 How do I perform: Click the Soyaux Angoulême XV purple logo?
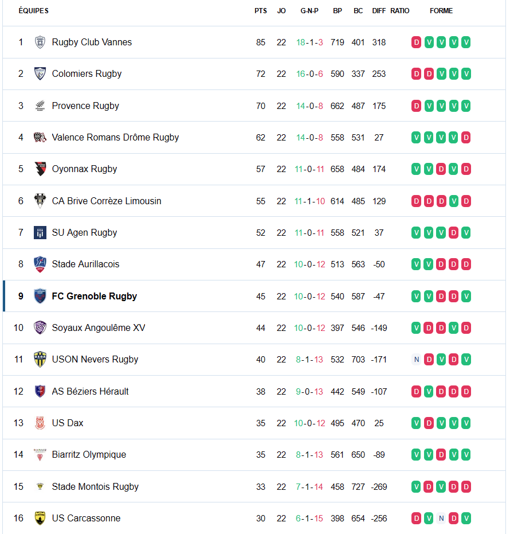point(40,328)
